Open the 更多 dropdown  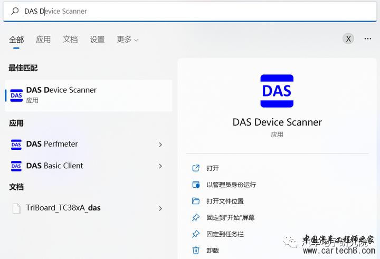click(128, 39)
